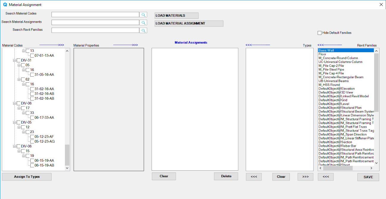Select Floor in the Revit Families list
The height and width of the screenshot is (199, 386).
(x=346, y=54)
